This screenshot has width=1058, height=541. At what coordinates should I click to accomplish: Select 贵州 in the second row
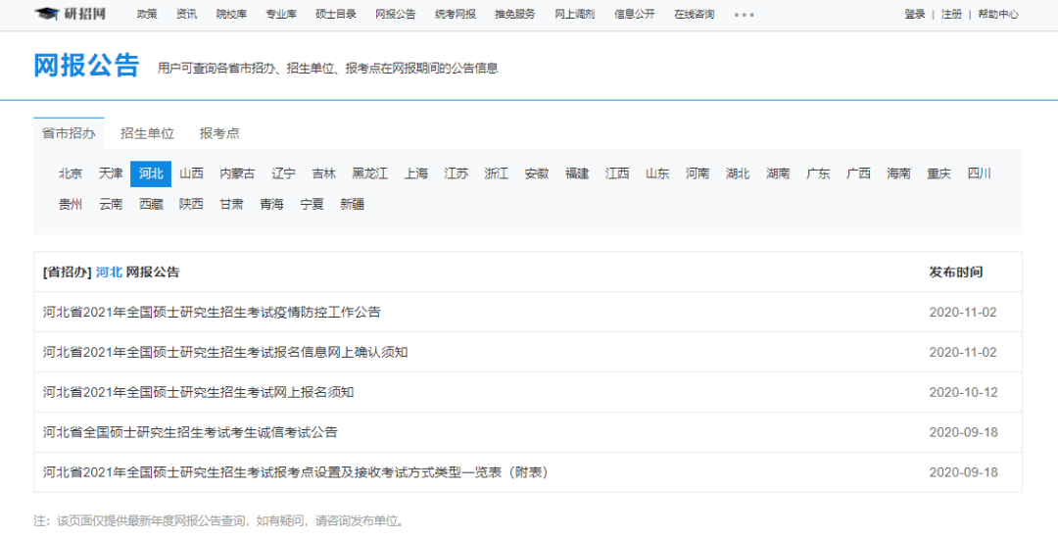coord(71,204)
